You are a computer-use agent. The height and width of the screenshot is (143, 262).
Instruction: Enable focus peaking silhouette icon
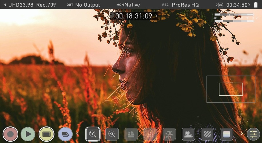tap(188, 134)
